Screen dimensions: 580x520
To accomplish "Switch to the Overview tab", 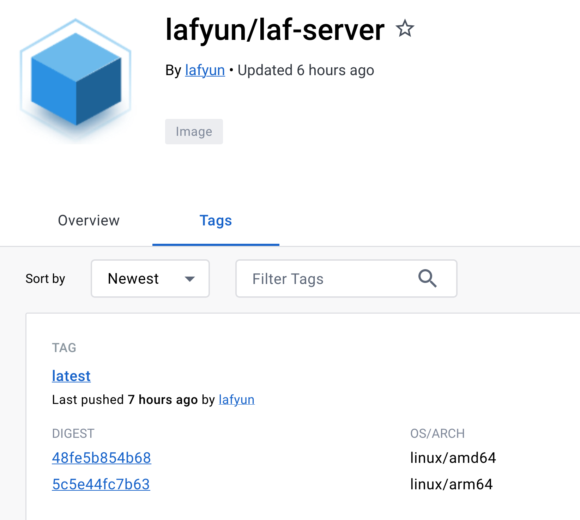I will coord(89,220).
